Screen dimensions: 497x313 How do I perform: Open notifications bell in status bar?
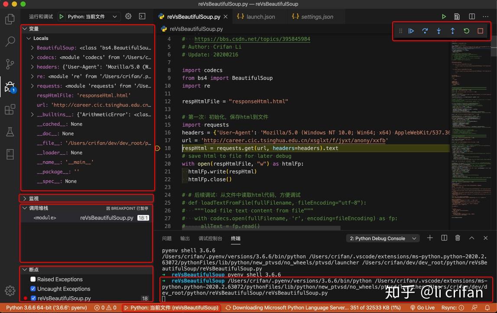487,308
